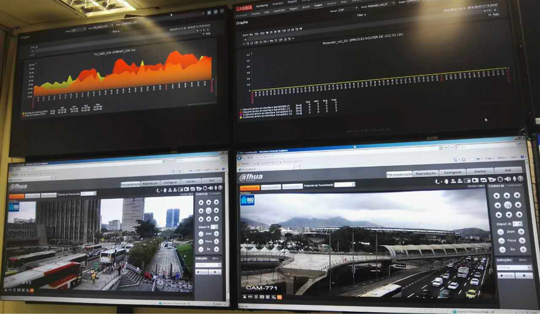
Task: Select orange main stream button, left camera
Action: 17,197
